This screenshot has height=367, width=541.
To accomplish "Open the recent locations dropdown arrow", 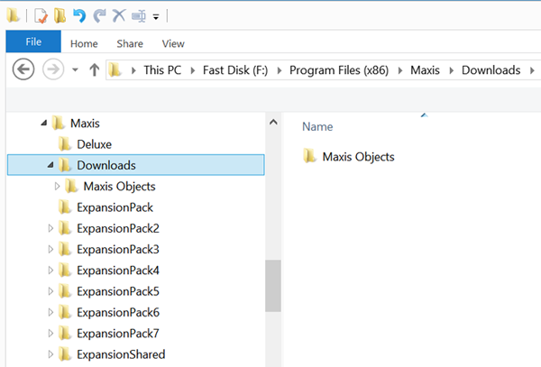I will point(75,70).
